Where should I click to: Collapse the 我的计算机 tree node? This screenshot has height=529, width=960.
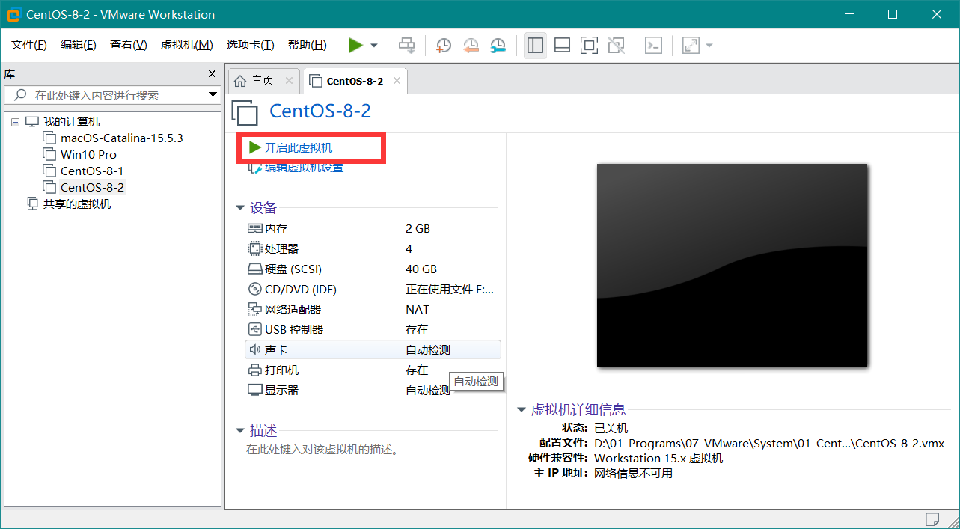click(x=15, y=122)
